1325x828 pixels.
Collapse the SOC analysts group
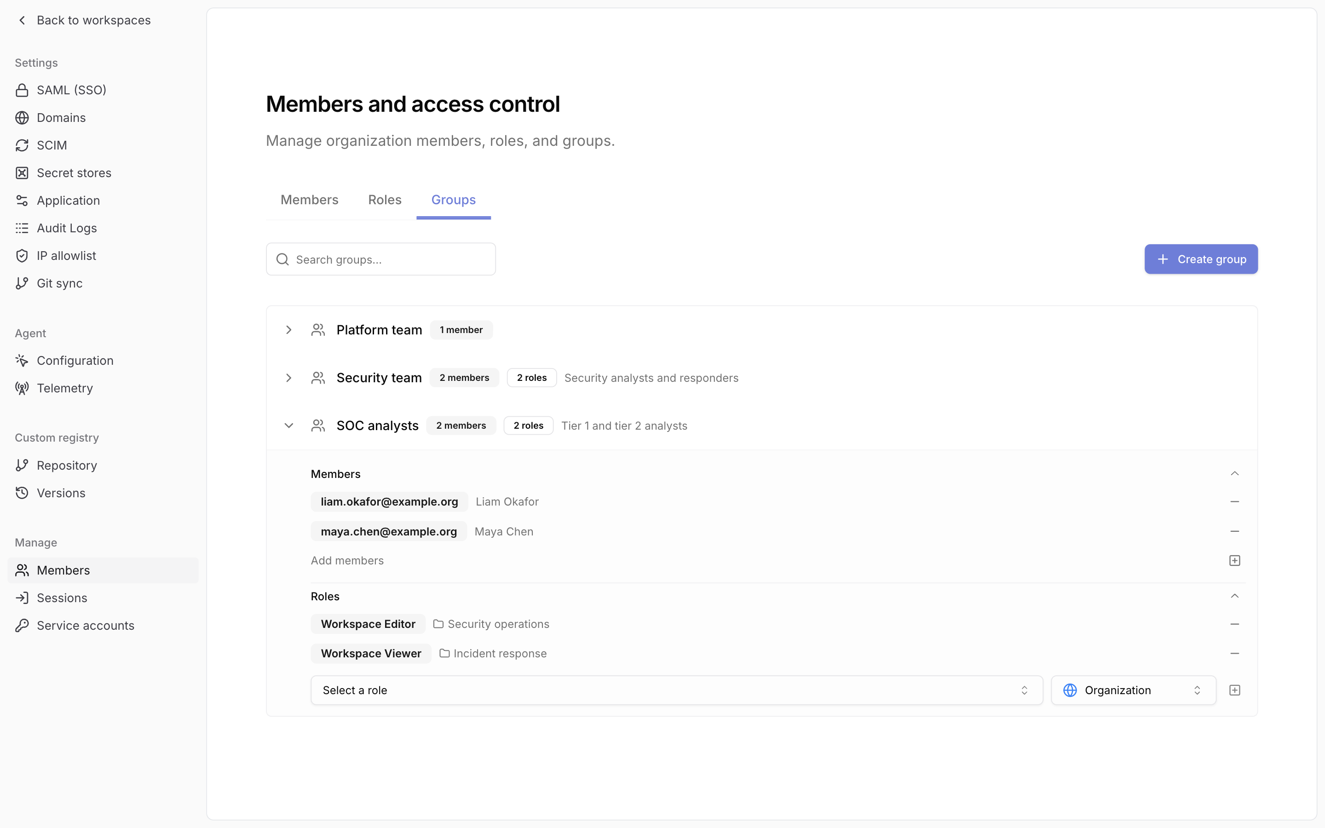tap(288, 425)
